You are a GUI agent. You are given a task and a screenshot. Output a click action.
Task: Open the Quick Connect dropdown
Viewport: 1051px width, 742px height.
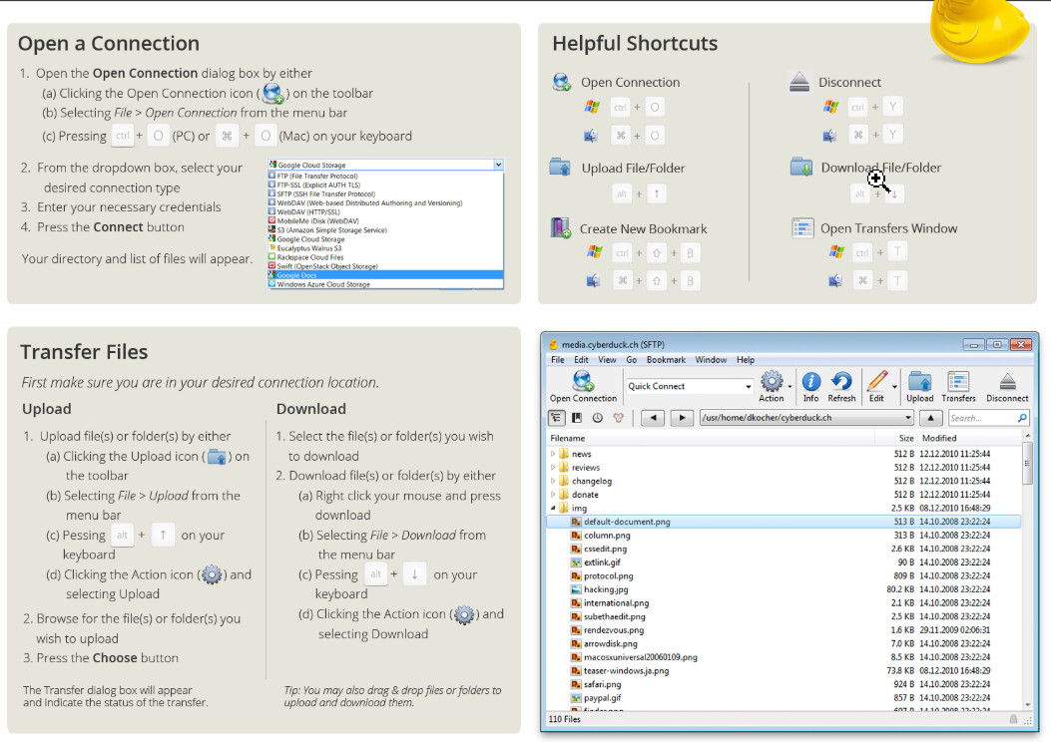tap(749, 387)
